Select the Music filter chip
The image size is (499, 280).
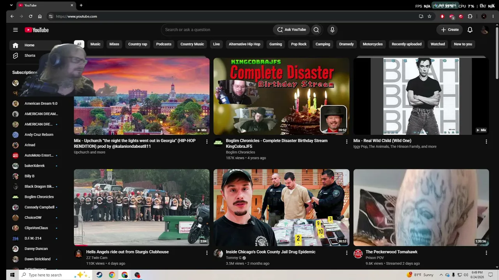(96, 44)
